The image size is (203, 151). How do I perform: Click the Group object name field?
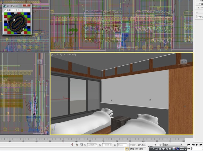click(199, 17)
